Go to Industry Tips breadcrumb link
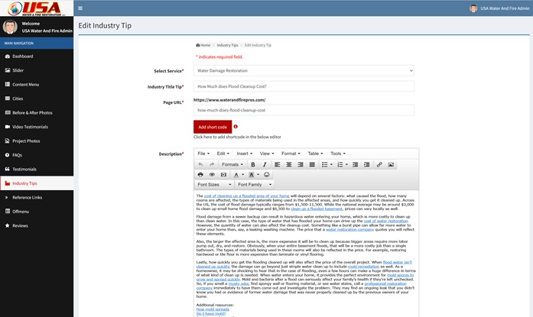The width and height of the screenshot is (533, 317). (227, 46)
